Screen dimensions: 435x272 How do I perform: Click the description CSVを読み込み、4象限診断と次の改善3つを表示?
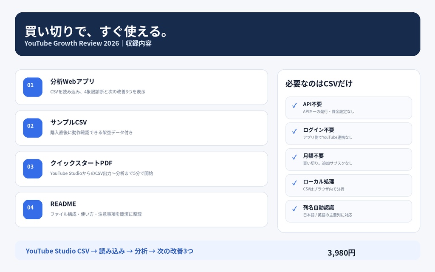tap(98, 92)
